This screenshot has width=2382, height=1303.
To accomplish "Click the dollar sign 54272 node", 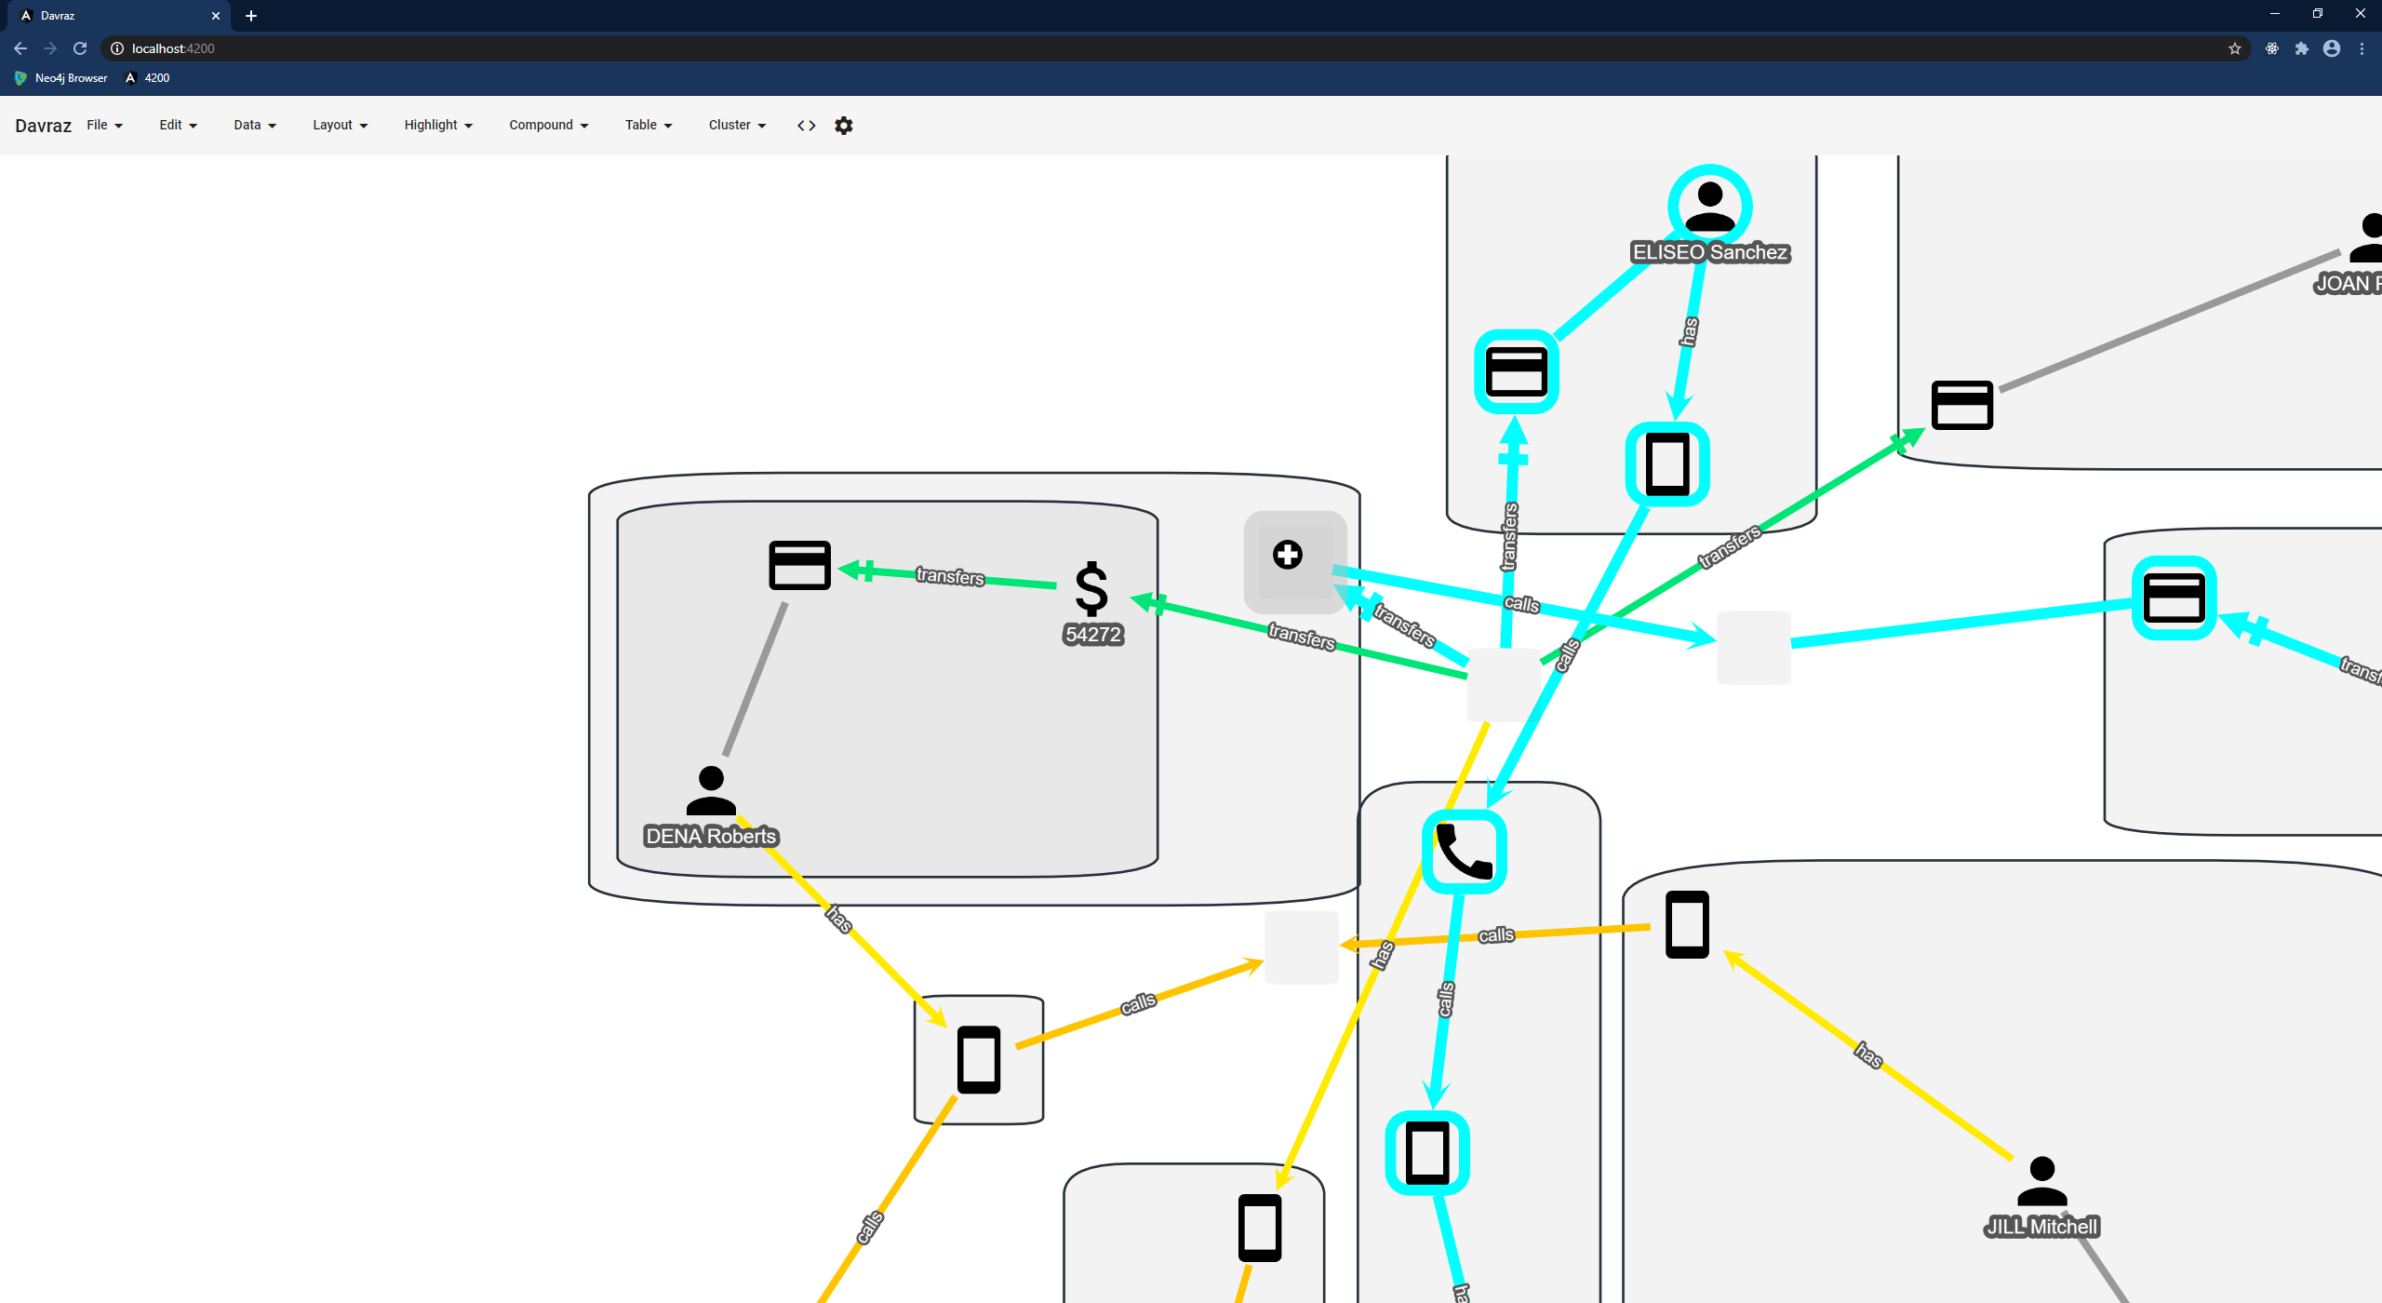I will click(1091, 589).
